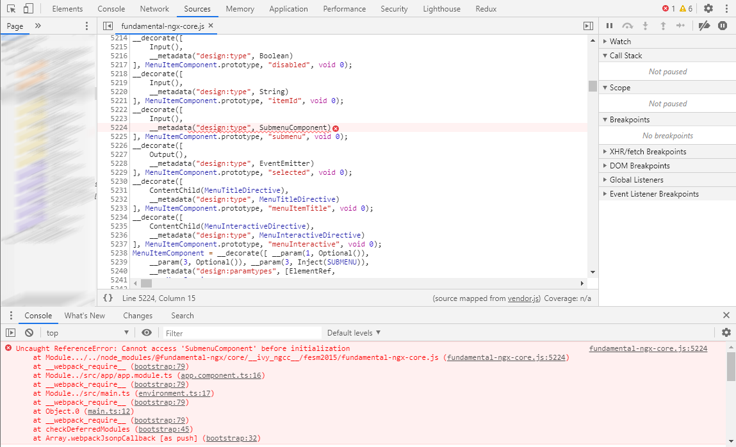Open the Memory tab
Image resolution: width=736 pixels, height=447 pixels.
(240, 8)
